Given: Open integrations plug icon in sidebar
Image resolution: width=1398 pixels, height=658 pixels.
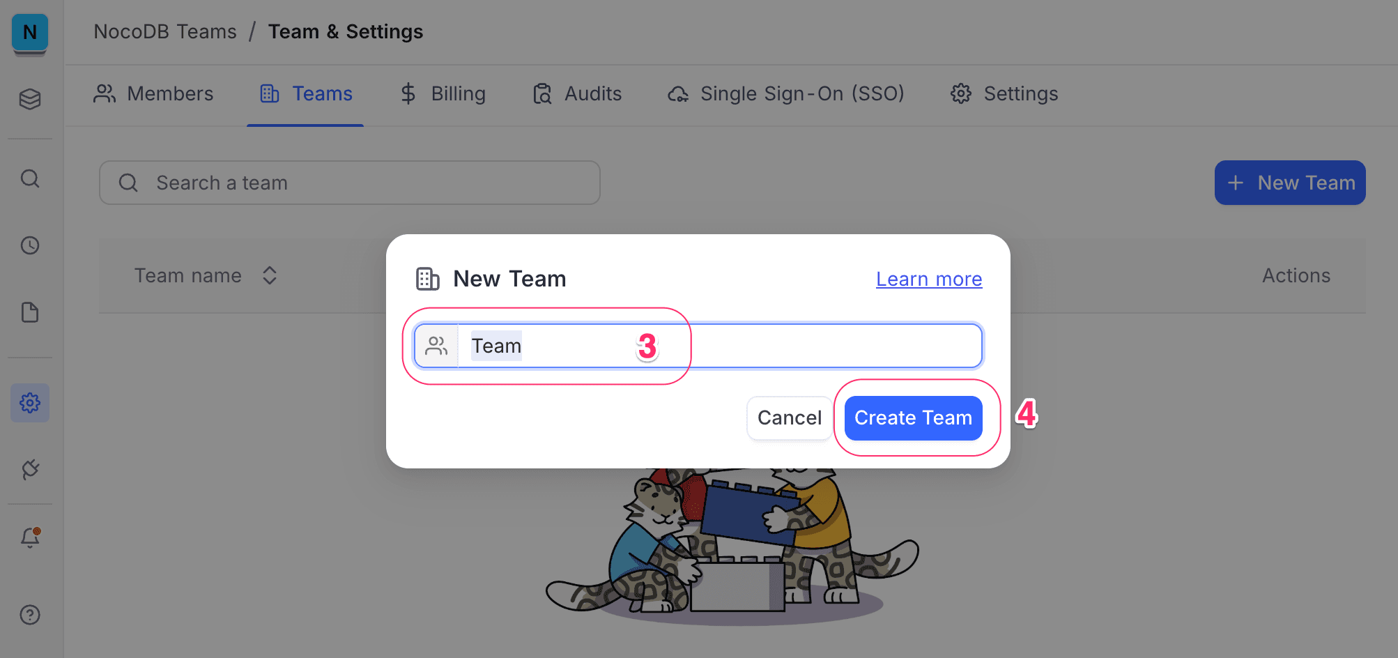Looking at the screenshot, I should [x=30, y=469].
